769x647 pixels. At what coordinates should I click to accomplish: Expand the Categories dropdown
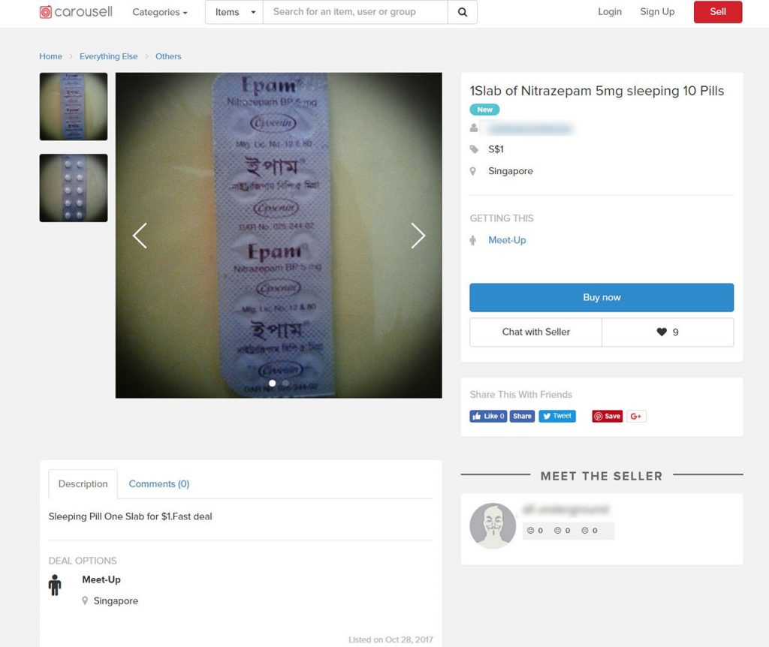coord(160,12)
